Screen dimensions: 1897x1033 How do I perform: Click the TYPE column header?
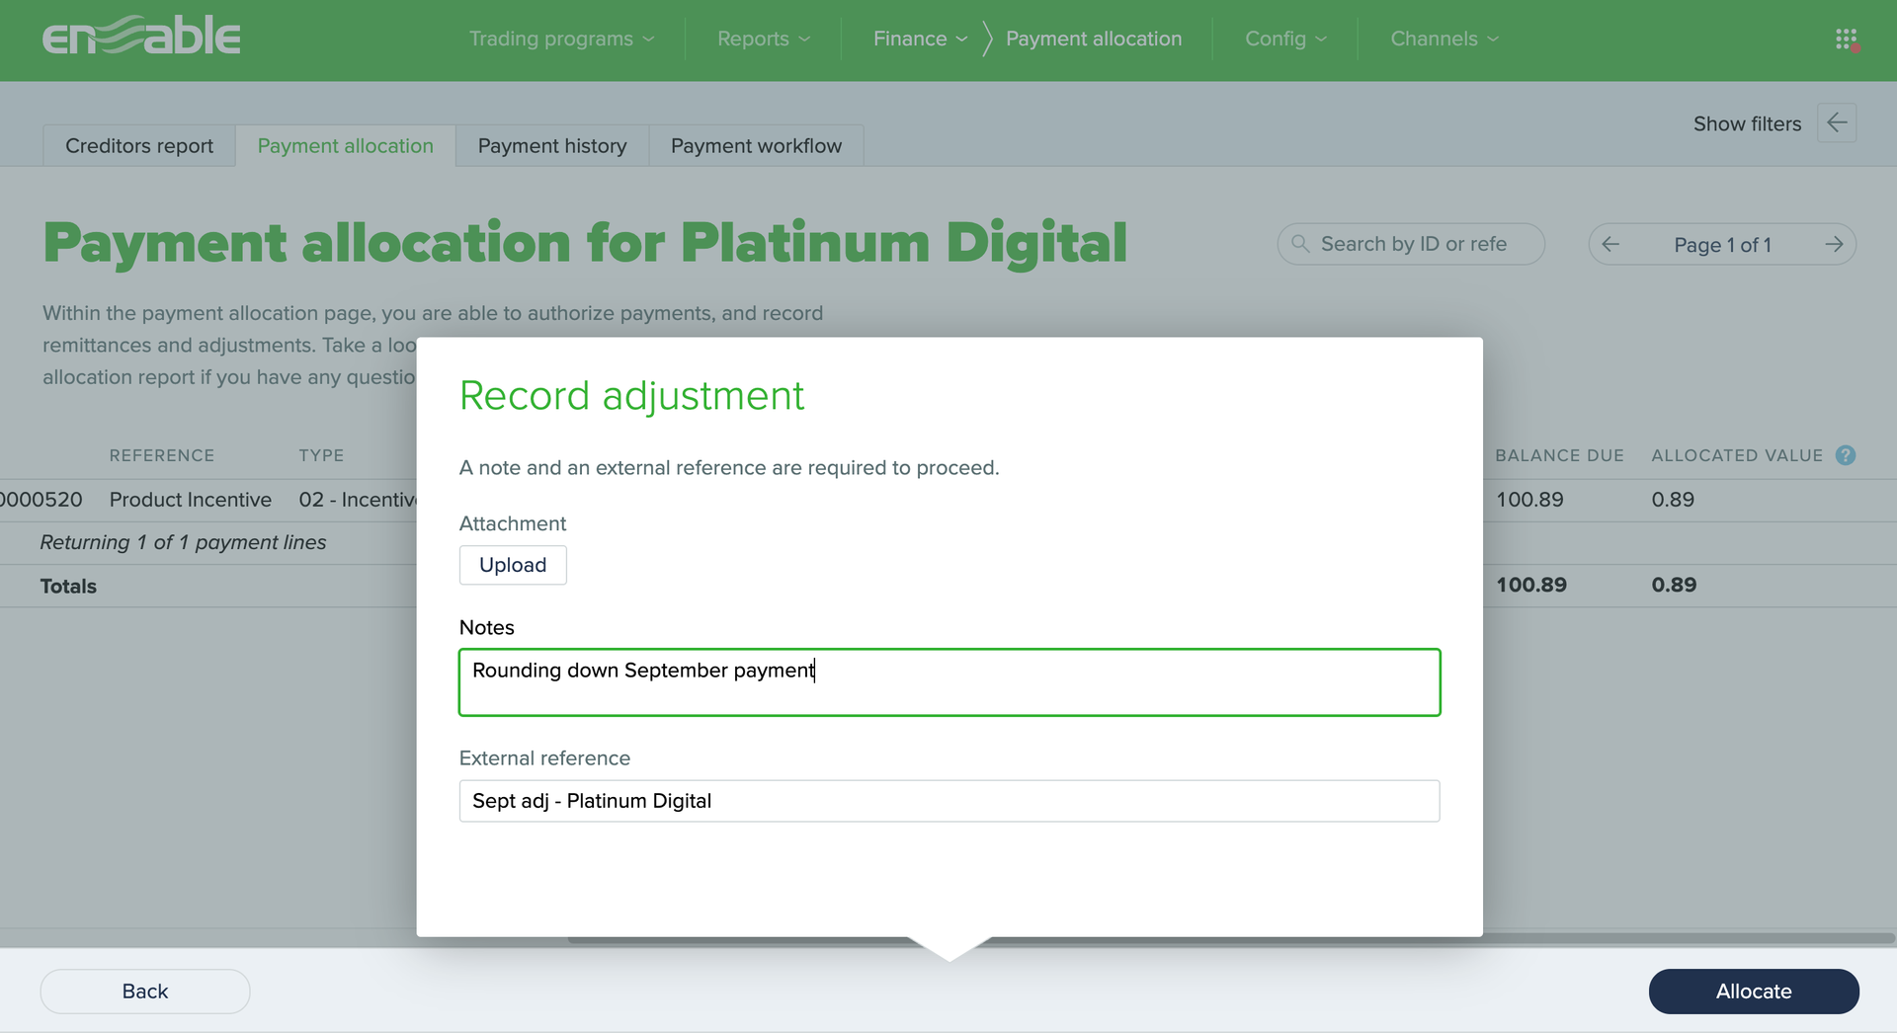tap(321, 455)
